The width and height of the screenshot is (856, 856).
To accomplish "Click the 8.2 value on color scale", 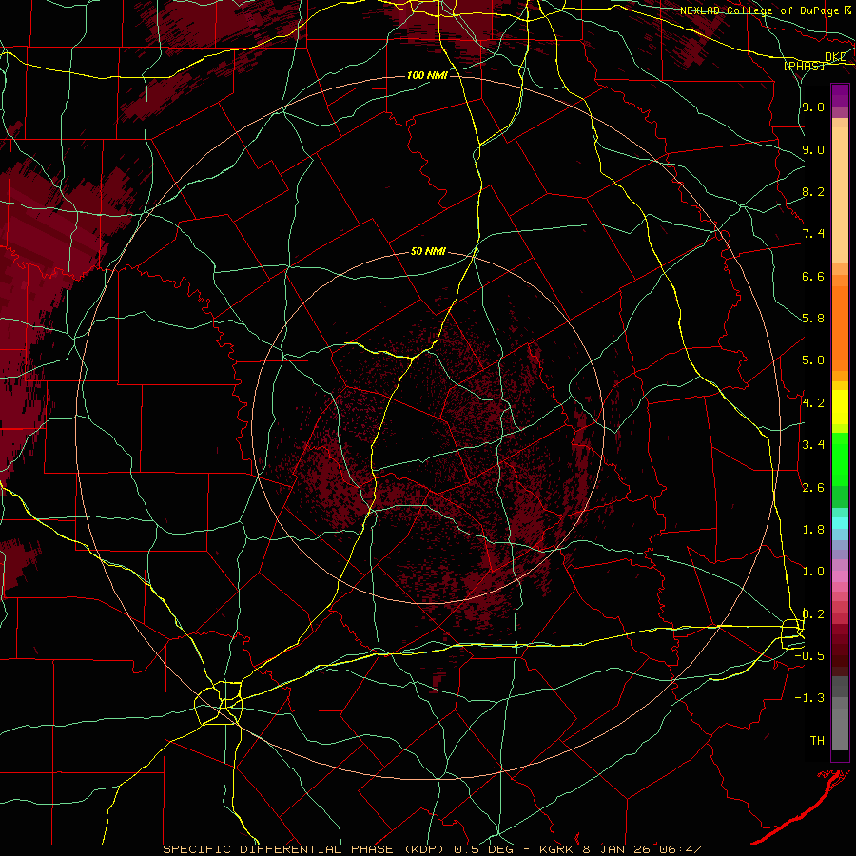I will (813, 191).
